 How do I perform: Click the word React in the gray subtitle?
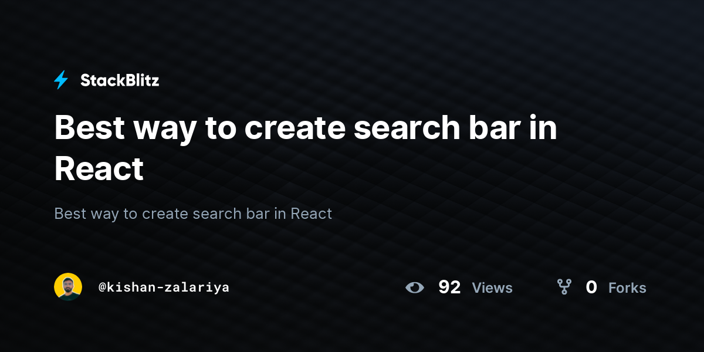tap(312, 214)
